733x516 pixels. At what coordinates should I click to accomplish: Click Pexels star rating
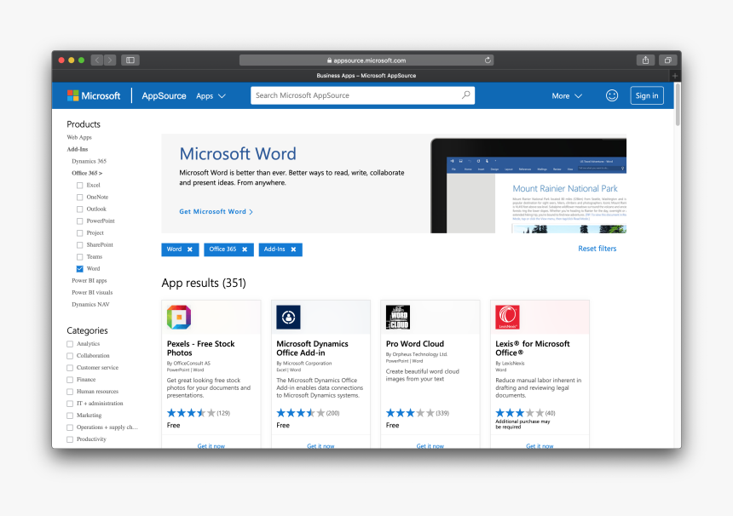[x=191, y=413]
